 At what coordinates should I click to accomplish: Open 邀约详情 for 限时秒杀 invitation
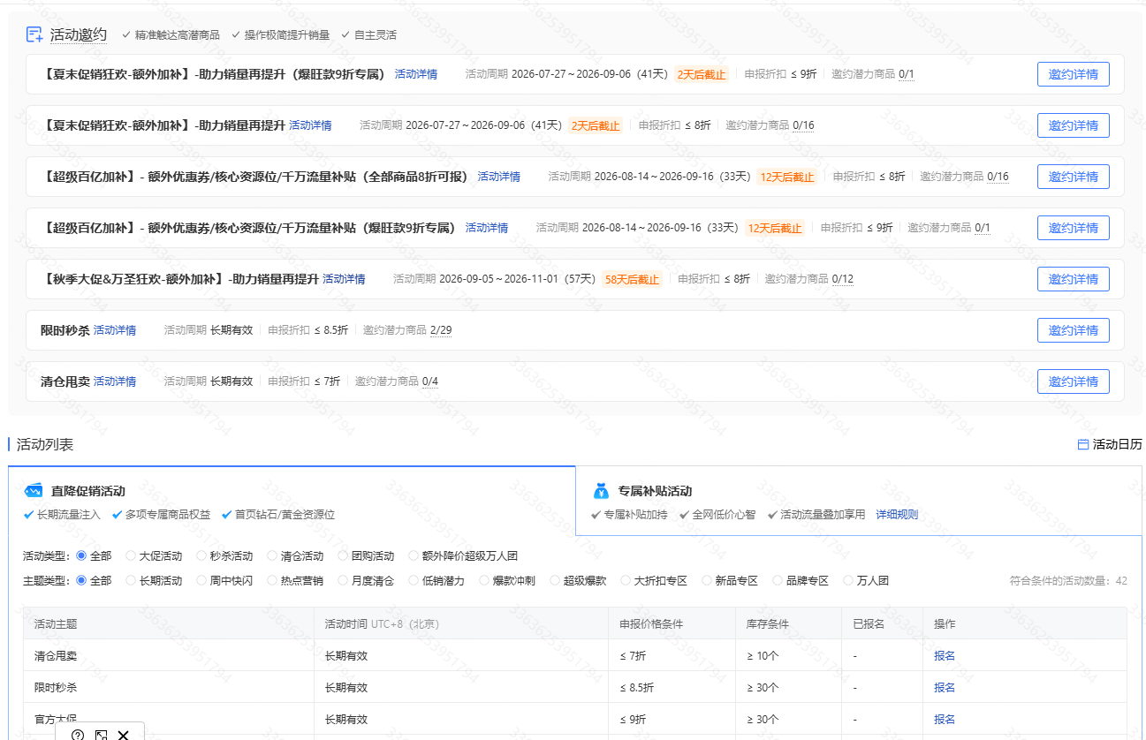pos(1073,330)
